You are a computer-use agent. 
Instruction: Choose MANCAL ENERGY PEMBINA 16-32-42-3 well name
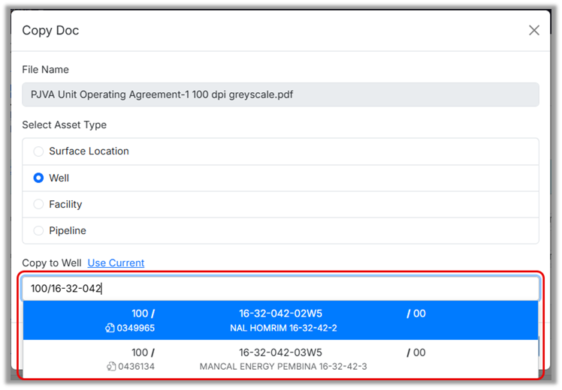tap(283, 367)
